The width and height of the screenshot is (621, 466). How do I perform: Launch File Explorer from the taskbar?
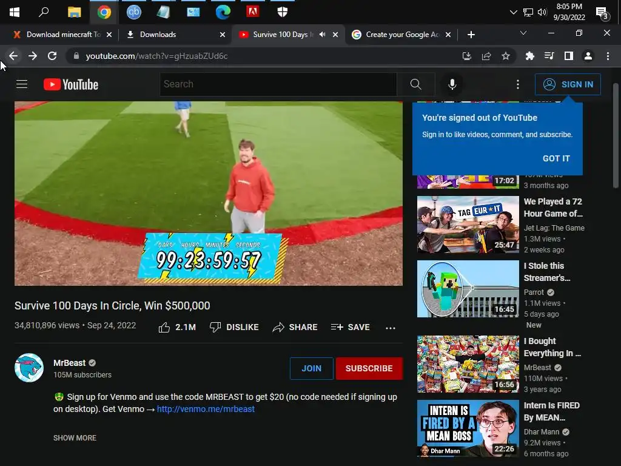(74, 12)
